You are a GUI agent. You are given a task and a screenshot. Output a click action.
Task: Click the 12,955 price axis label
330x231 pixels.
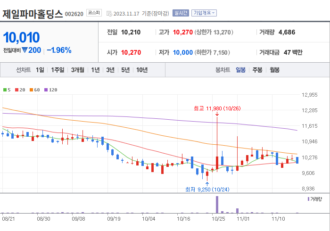310,95
